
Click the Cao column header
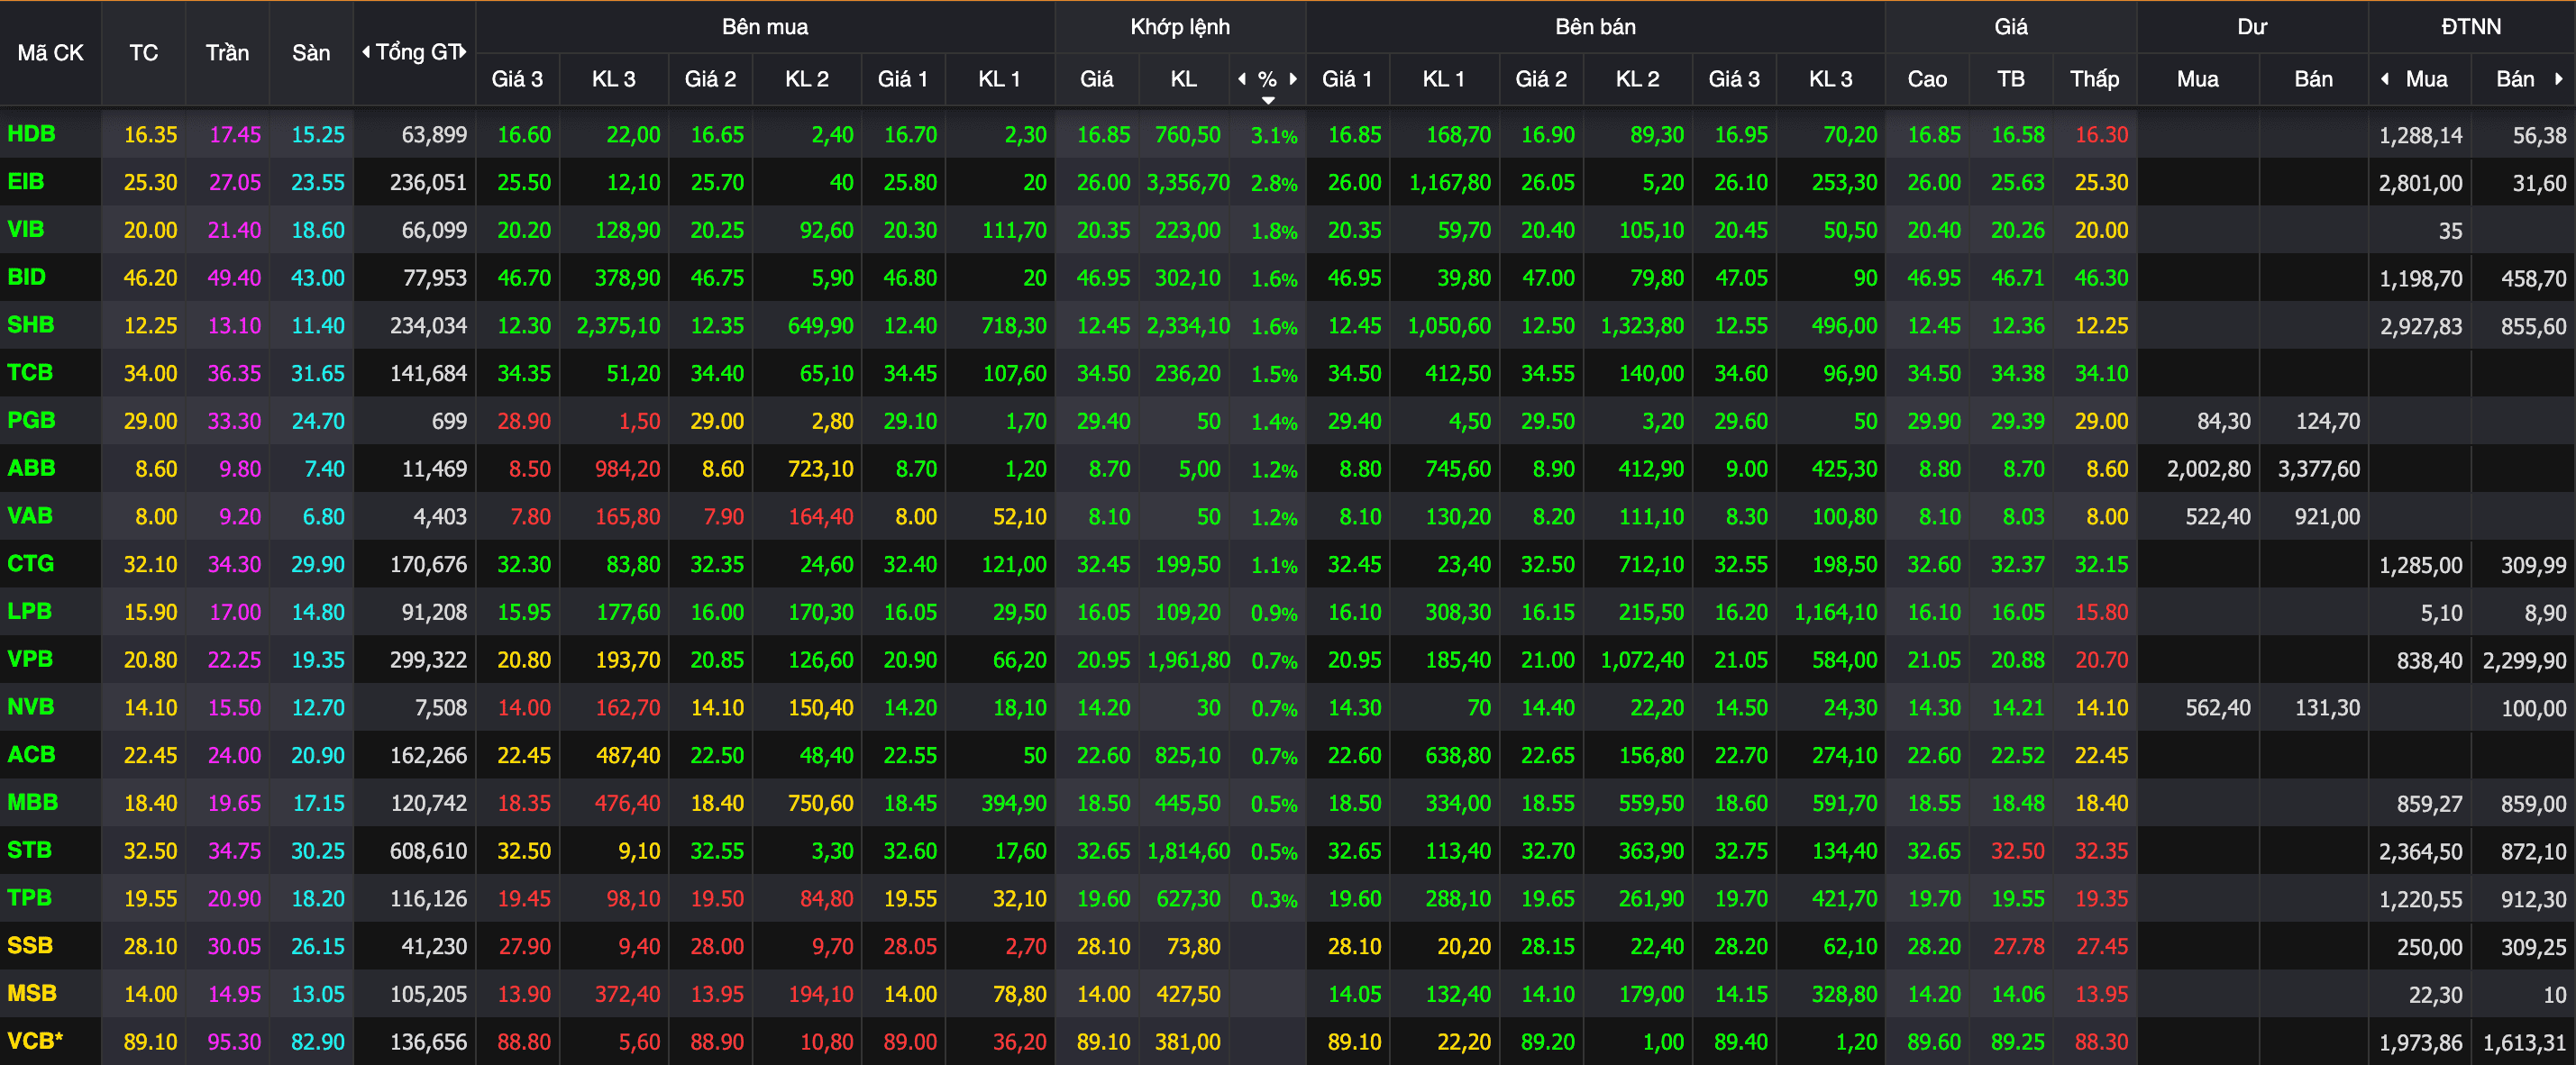tap(1927, 79)
